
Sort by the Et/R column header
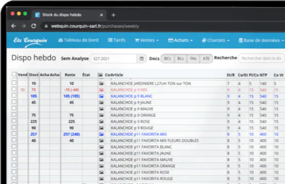231,75
